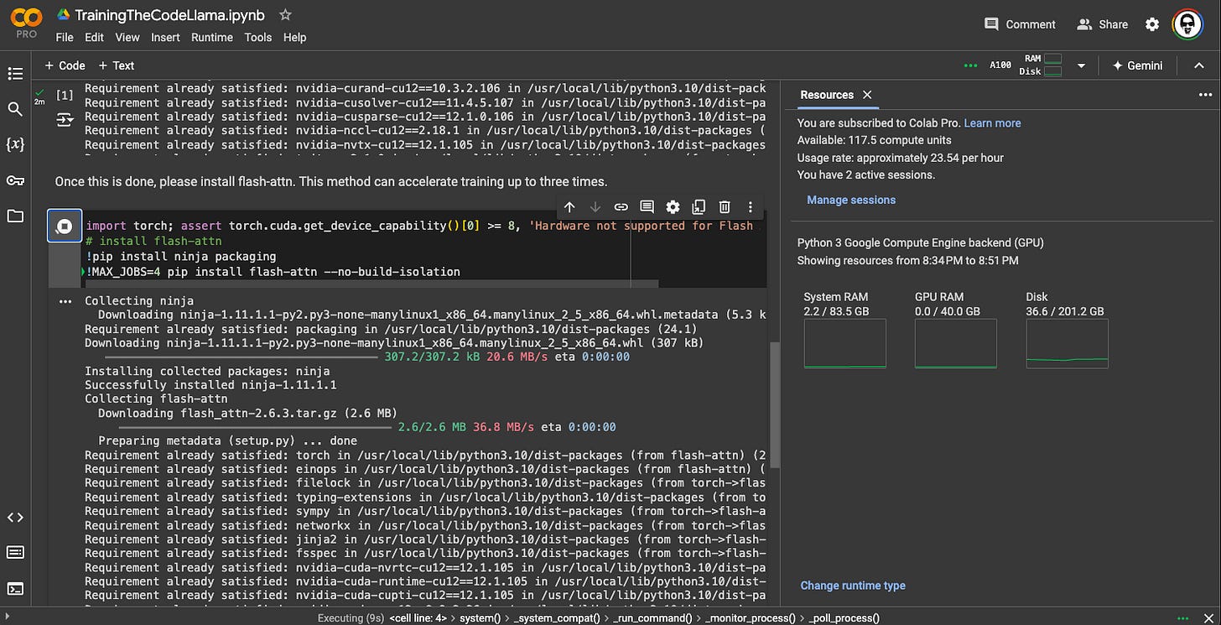Open the editor settings for cell

click(673, 207)
